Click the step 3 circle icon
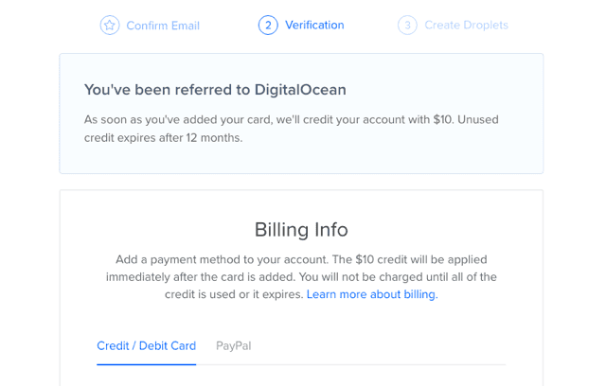 (407, 26)
